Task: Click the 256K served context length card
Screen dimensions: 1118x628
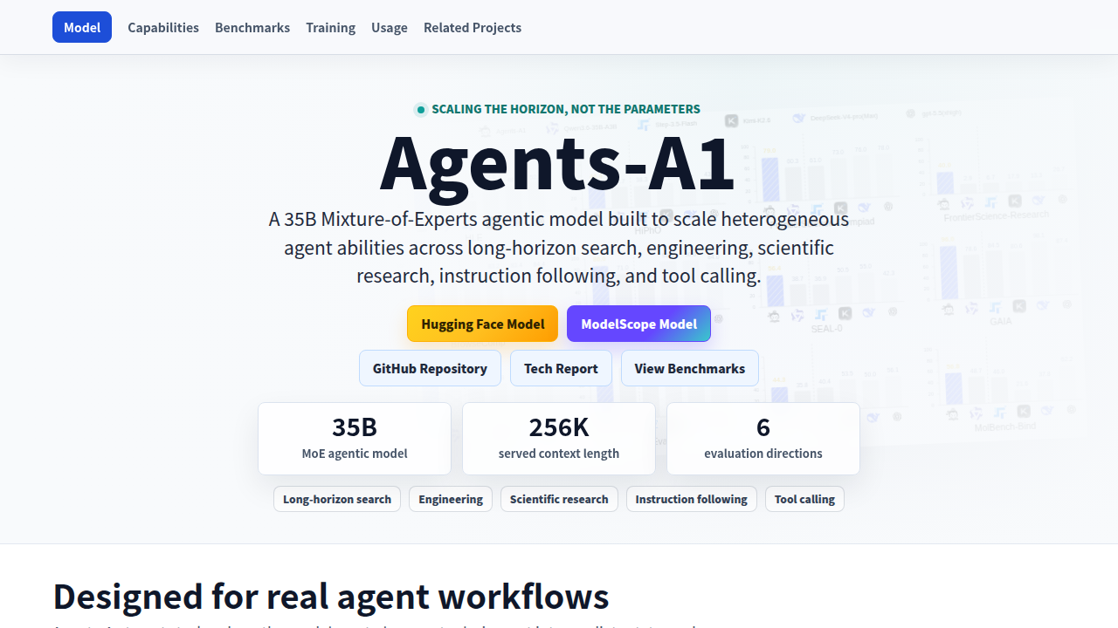Action: coord(559,439)
